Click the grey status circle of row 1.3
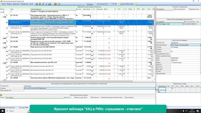The image size is (201, 113). 7,34
